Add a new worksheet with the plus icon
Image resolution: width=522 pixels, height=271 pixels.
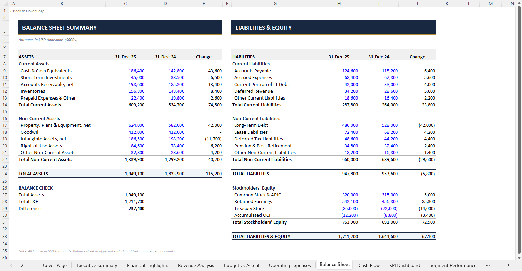[499, 265]
